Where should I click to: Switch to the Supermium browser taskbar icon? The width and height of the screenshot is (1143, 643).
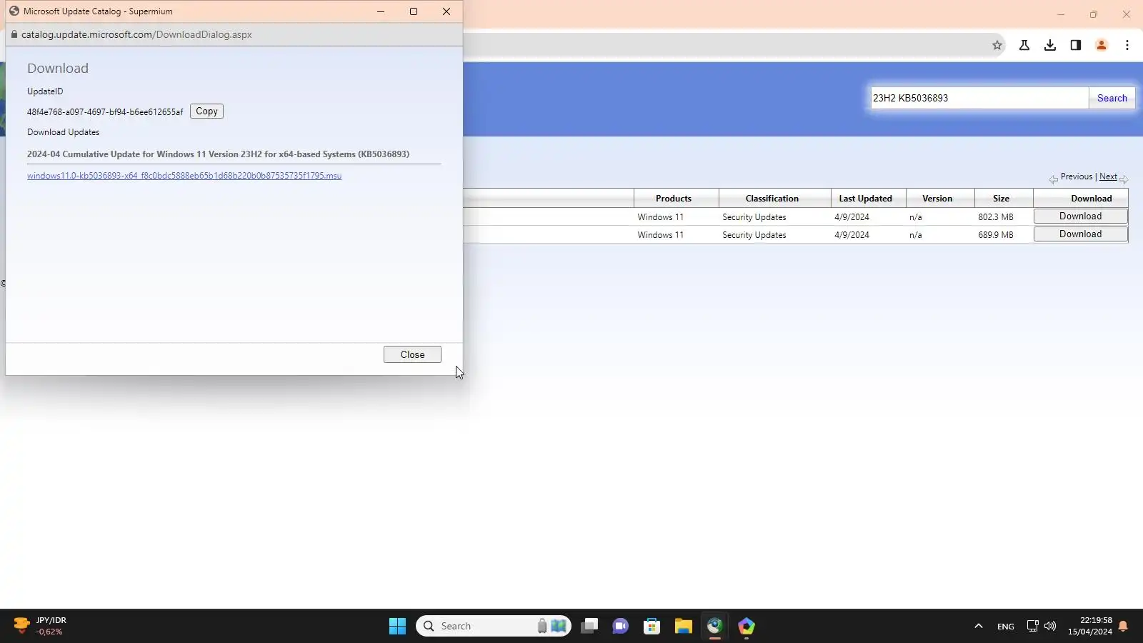click(x=714, y=626)
